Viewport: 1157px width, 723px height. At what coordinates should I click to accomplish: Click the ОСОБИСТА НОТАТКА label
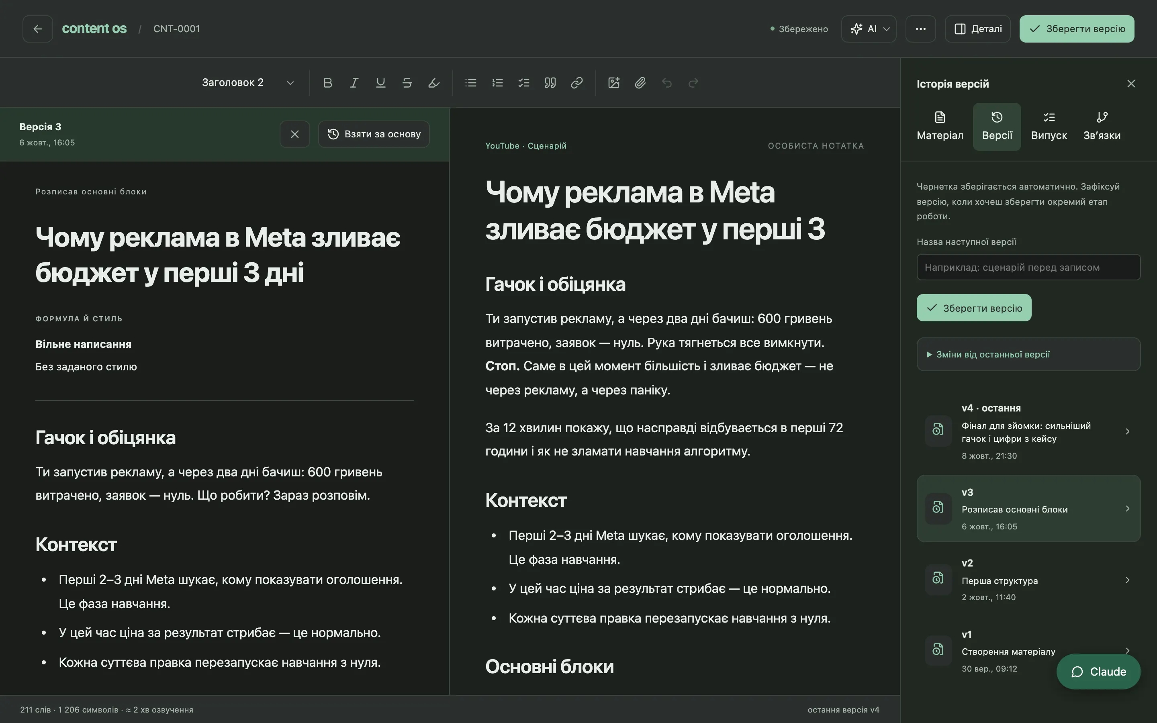(x=816, y=146)
